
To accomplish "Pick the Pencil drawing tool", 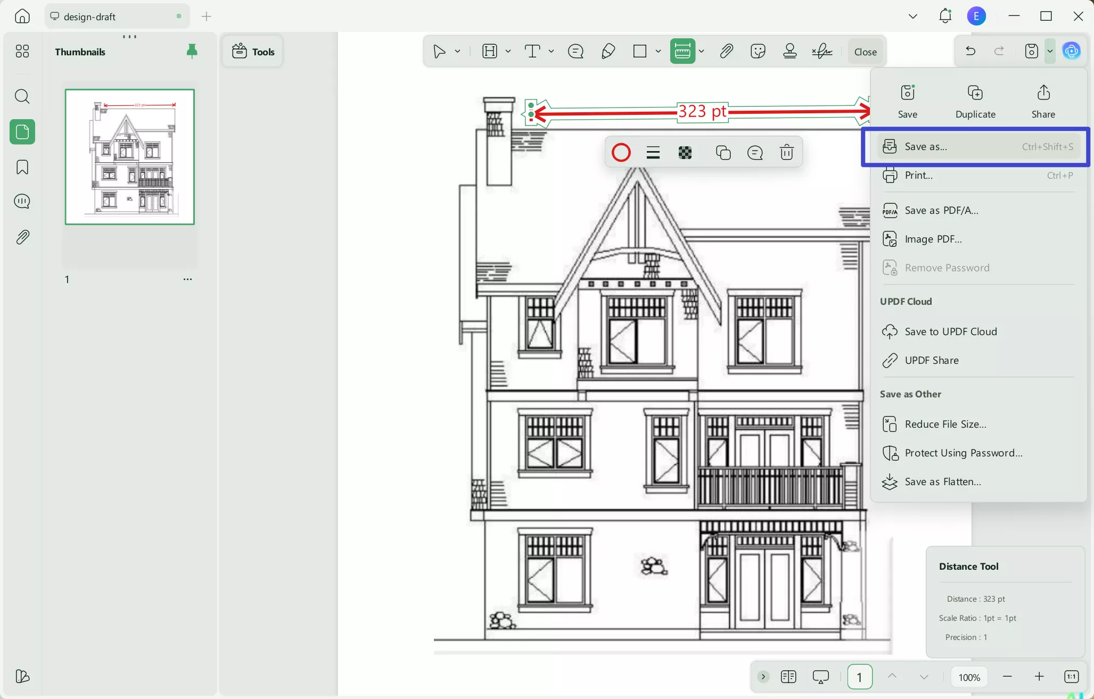I will pos(608,52).
